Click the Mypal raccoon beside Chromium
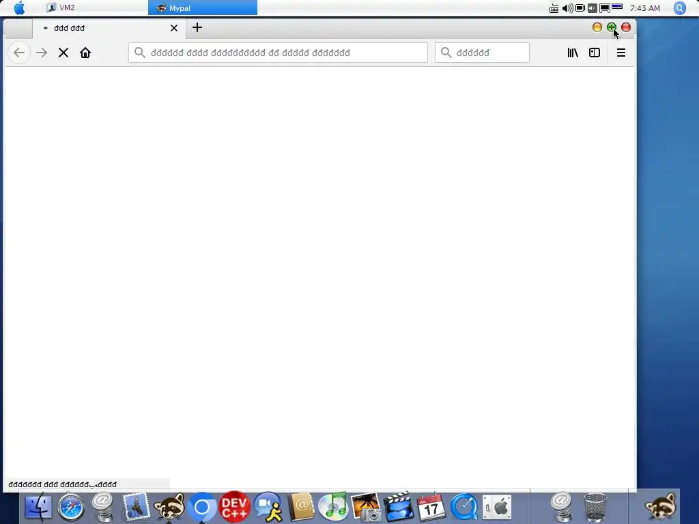The image size is (699, 524). click(169, 507)
